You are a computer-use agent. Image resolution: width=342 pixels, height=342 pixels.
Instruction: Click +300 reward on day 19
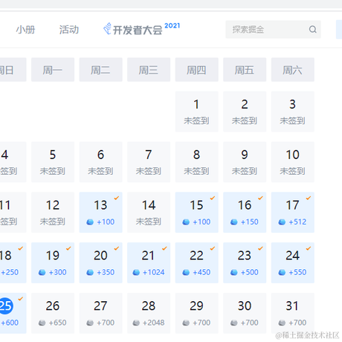point(58,272)
